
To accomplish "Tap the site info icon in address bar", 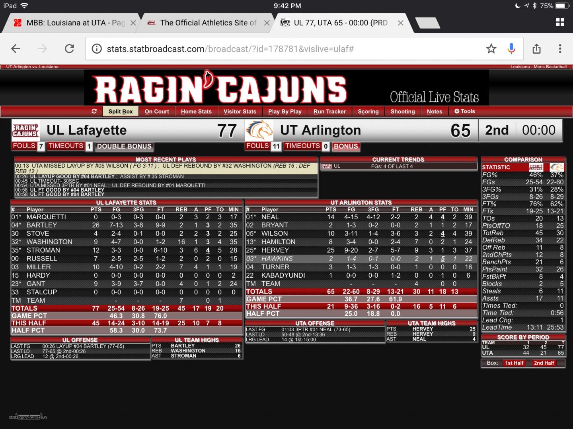I will click(97, 49).
